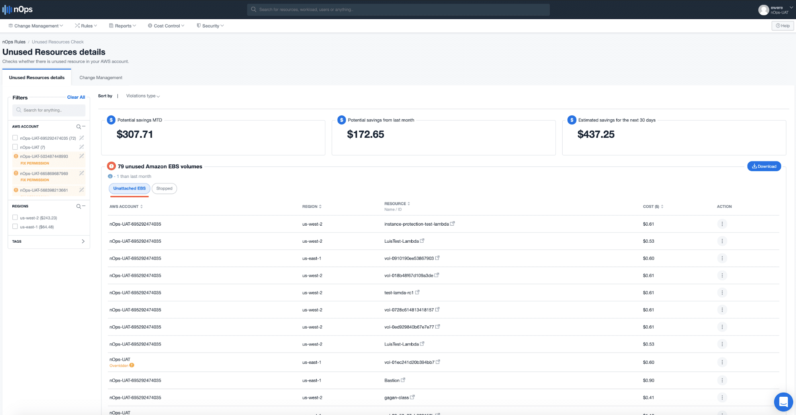This screenshot has height=415, width=796.
Task: Open the Rules menu
Action: tap(86, 26)
